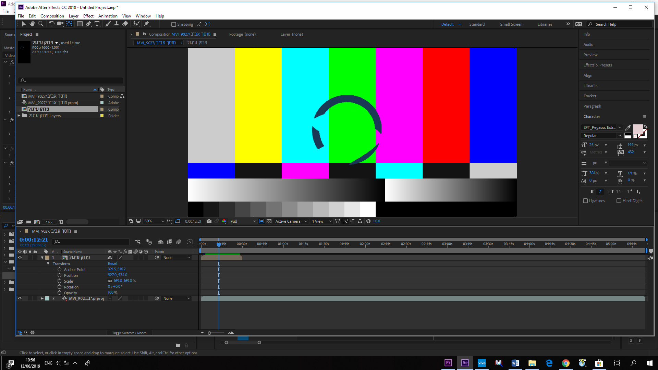The width and height of the screenshot is (658, 370).
Task: Enable the Snapping checkbox
Action: [174, 24]
